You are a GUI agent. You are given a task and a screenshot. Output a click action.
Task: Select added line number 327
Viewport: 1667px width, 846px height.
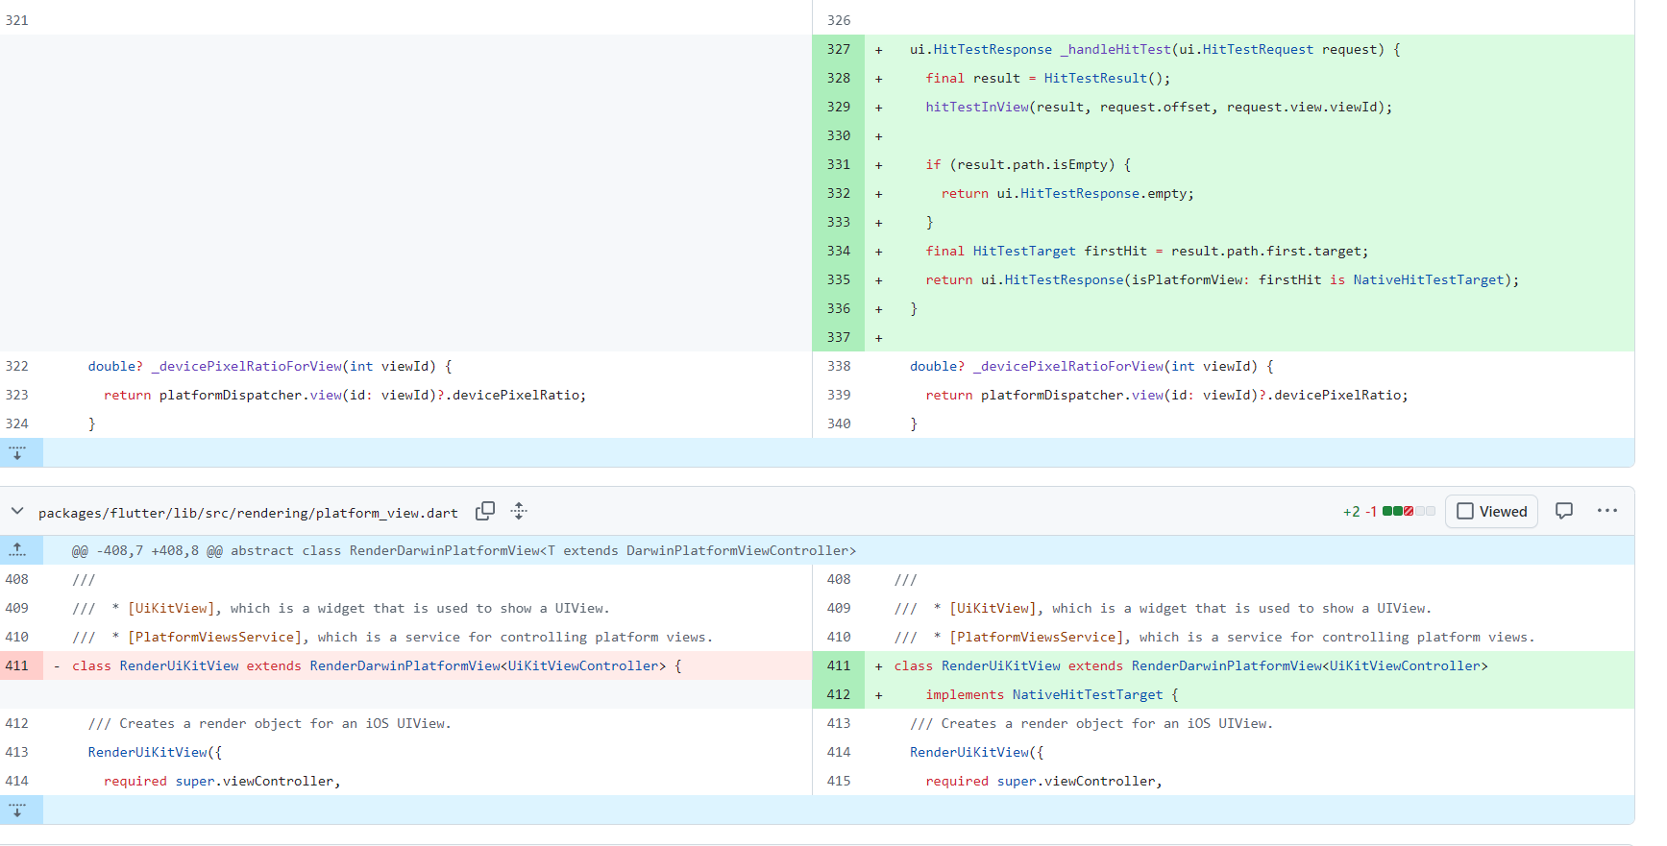tap(838, 50)
